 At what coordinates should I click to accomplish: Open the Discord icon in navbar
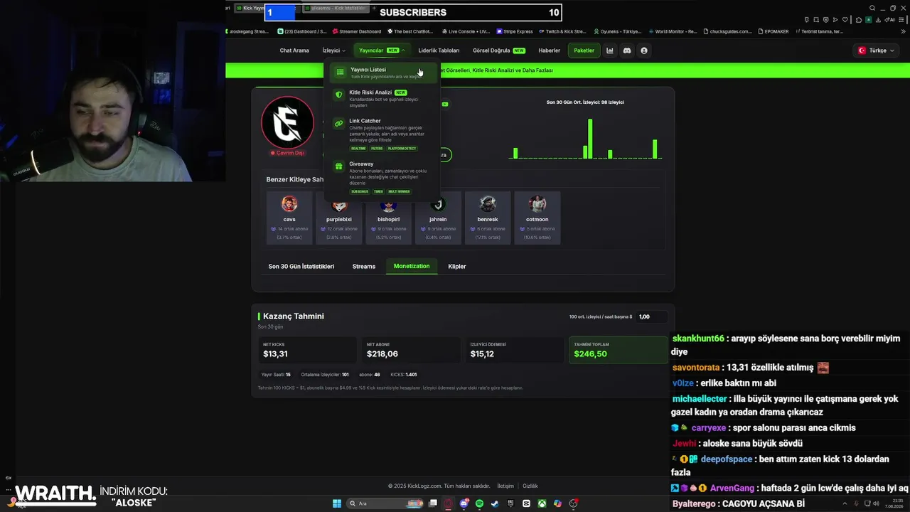(627, 50)
